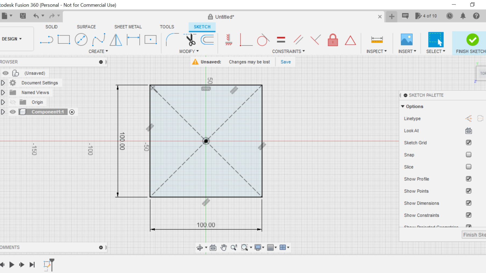
Task: Open the CREATE dropdown menu
Action: pyautogui.click(x=98, y=51)
